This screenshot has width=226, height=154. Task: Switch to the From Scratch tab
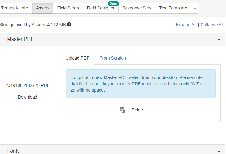point(113,58)
